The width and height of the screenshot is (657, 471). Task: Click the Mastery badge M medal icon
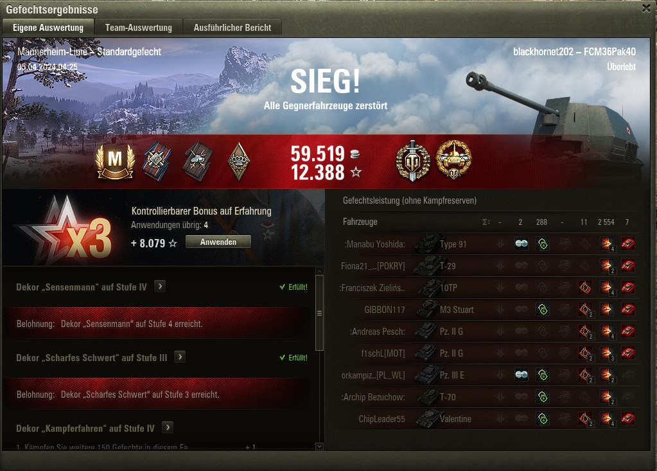pyautogui.click(x=115, y=161)
